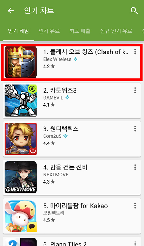Open overflow menu for 밤을 걷는 선비
This screenshot has height=246, width=144.
pos(135,167)
